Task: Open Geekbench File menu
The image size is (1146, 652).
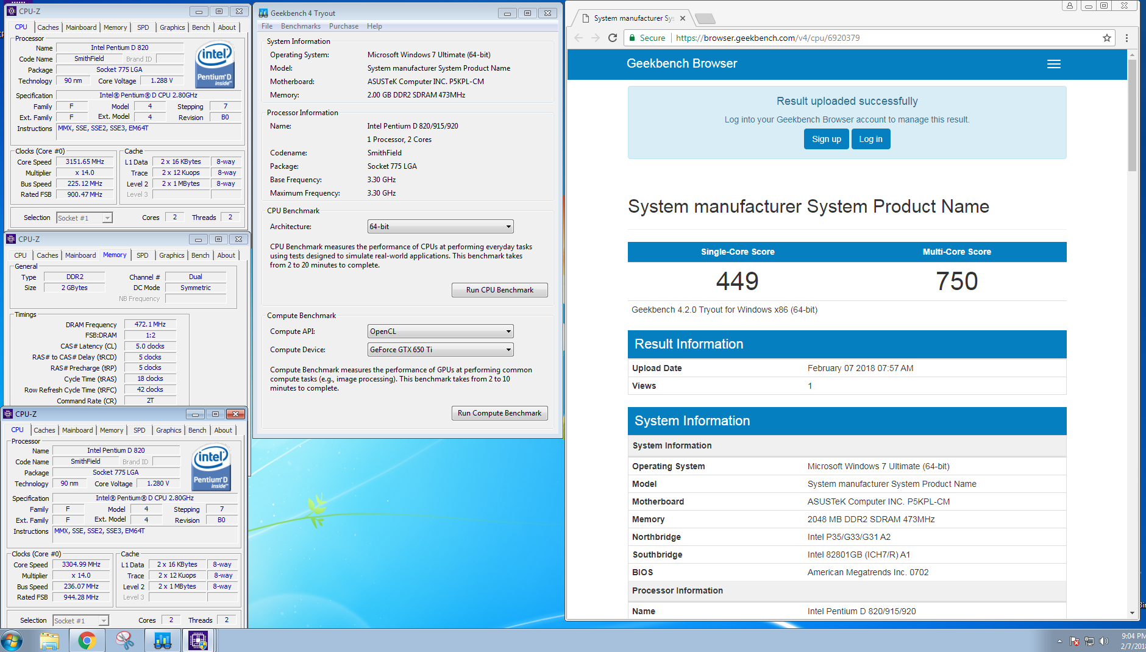Action: click(x=267, y=26)
